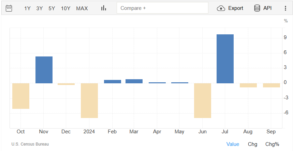Click the Compare + input field
The image size is (293, 151).
(x=162, y=8)
